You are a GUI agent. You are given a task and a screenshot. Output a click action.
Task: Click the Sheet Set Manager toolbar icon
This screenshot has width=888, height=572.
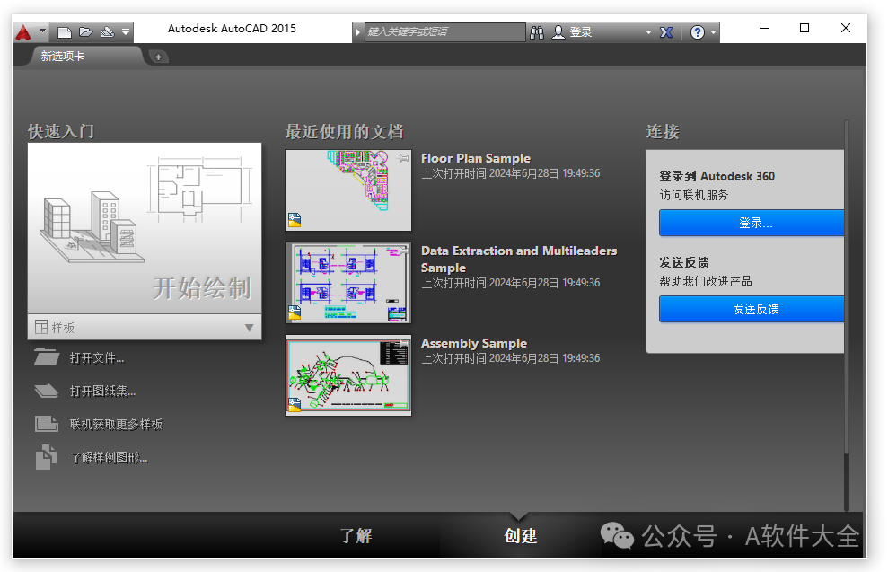[x=107, y=32]
